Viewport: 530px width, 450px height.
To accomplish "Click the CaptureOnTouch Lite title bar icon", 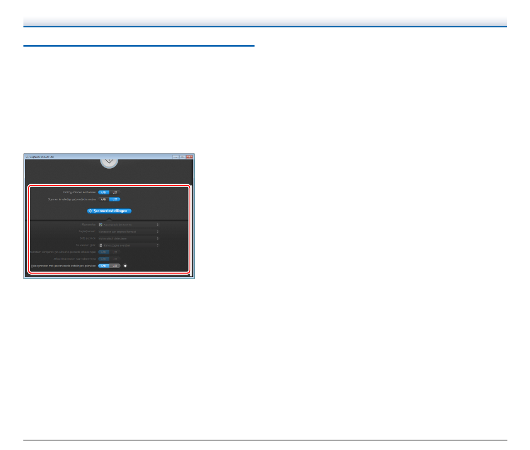I will pos(27,157).
